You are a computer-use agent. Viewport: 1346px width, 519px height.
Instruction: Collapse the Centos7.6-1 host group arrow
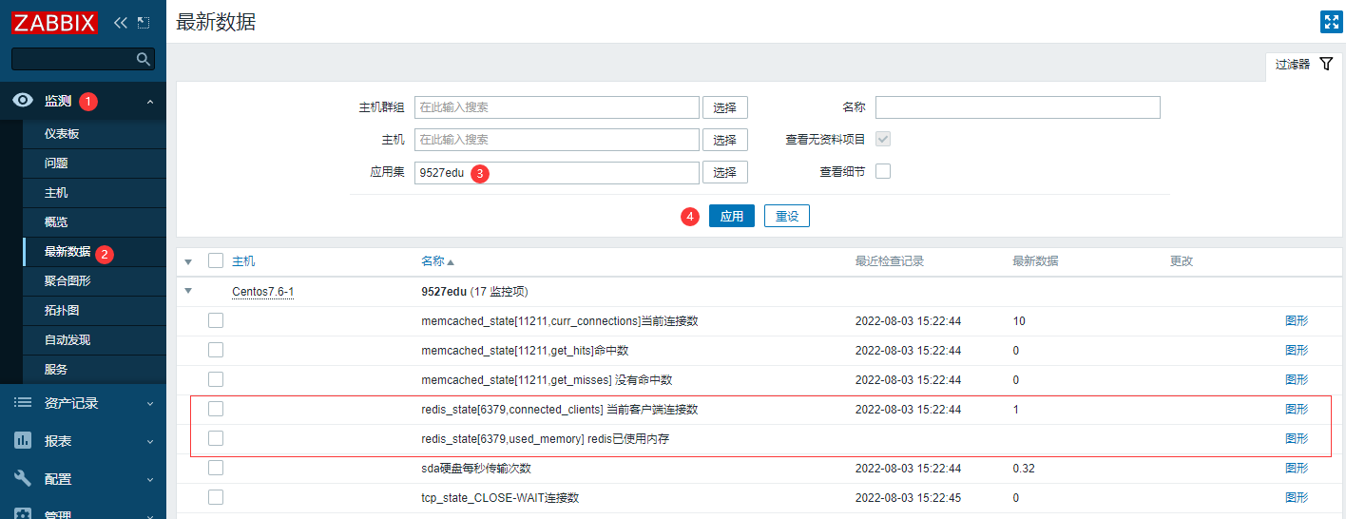[188, 291]
